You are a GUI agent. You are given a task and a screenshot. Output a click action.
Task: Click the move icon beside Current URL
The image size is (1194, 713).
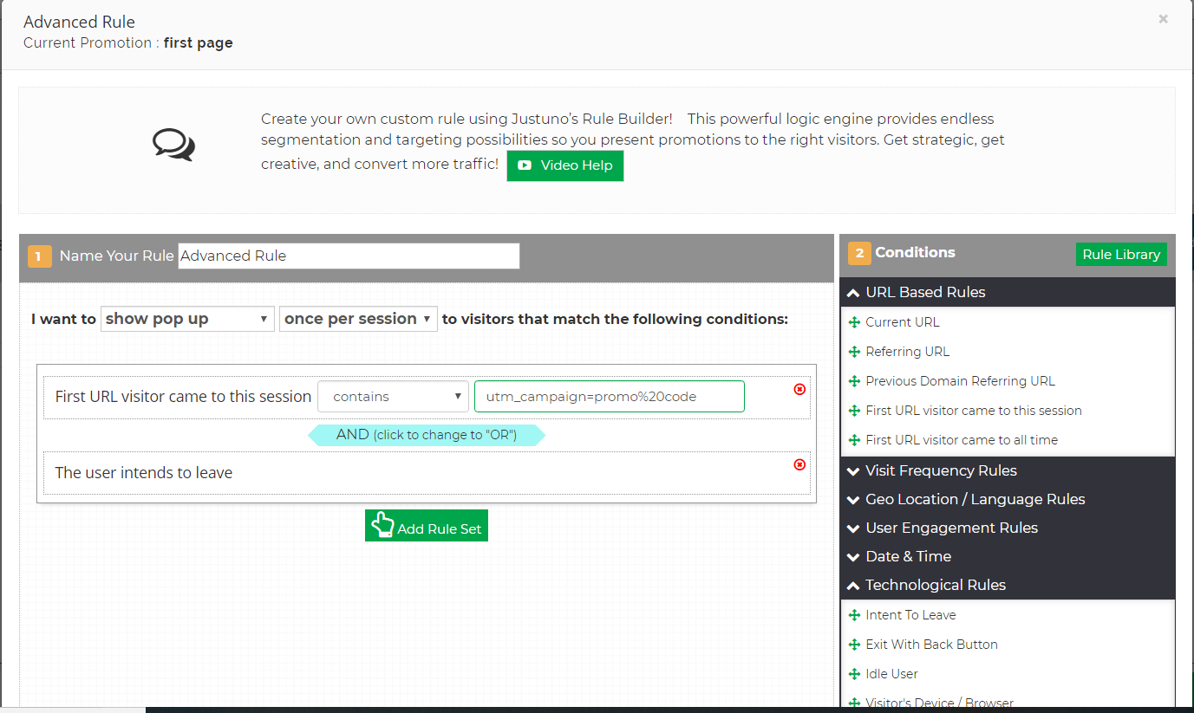pos(854,322)
